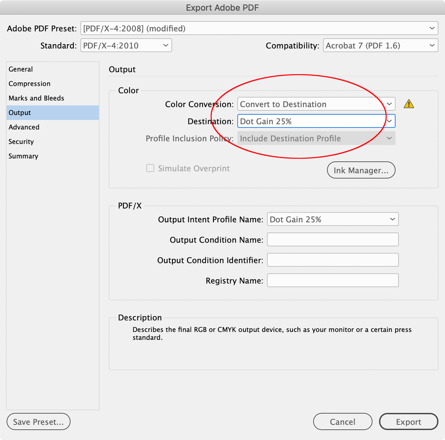Focus the Registry Name field

(333, 280)
